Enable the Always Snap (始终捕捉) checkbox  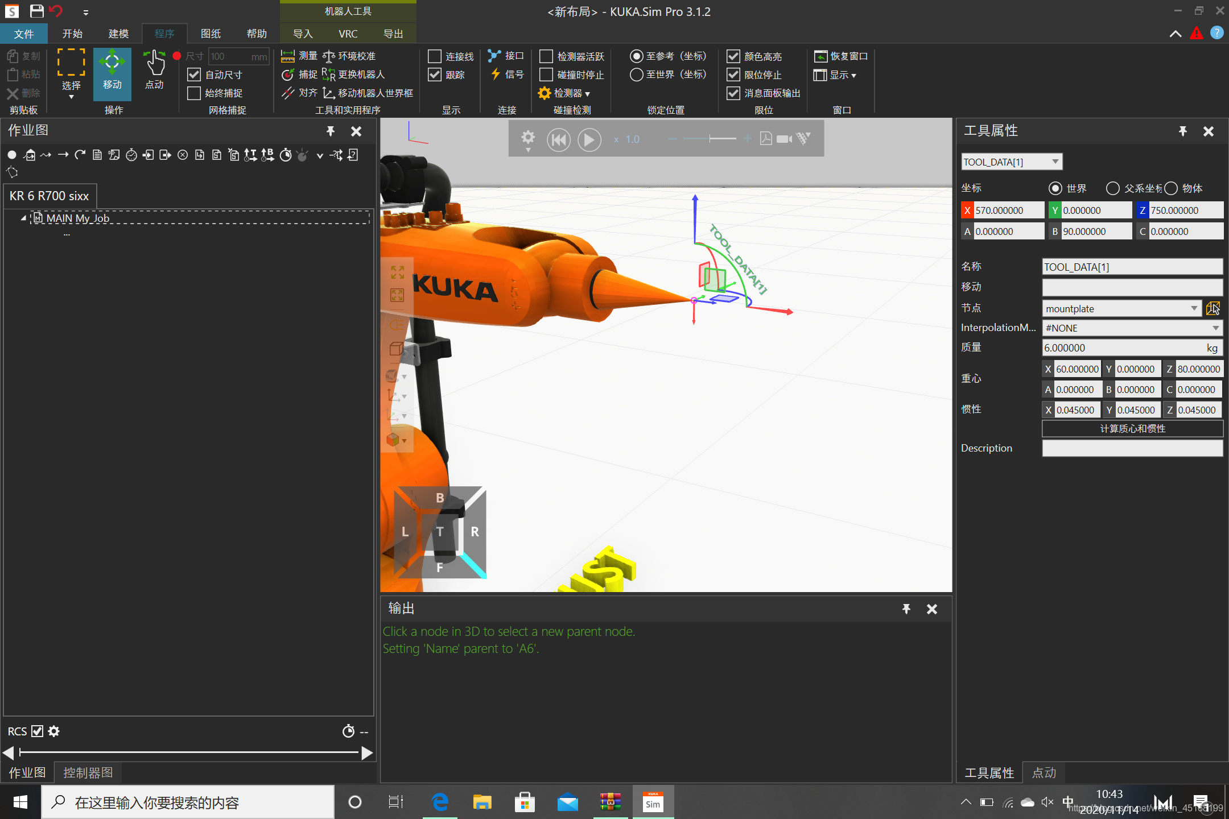194,93
